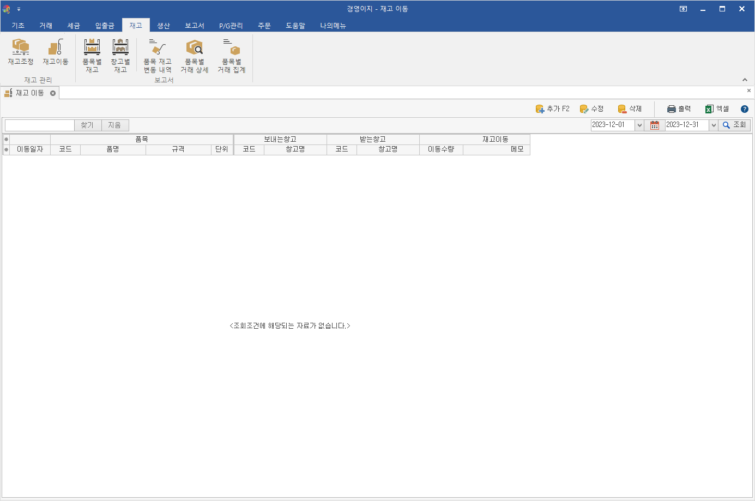
Task: Switch to the 거래 ribbon tab
Action: point(46,26)
